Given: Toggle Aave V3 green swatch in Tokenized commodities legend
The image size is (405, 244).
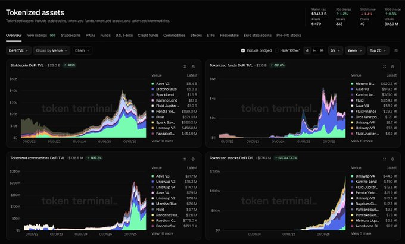Looking at the screenshot, I should [152, 176].
